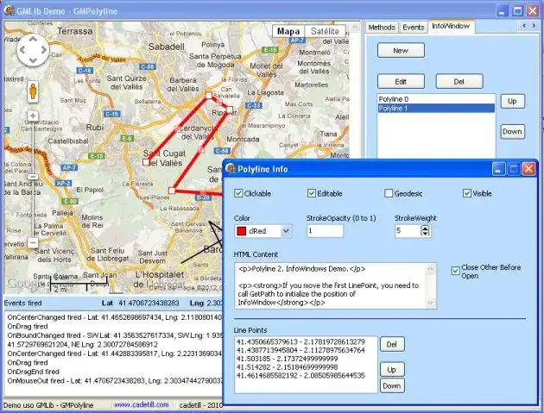Click the map zoom slider handle

point(33,177)
